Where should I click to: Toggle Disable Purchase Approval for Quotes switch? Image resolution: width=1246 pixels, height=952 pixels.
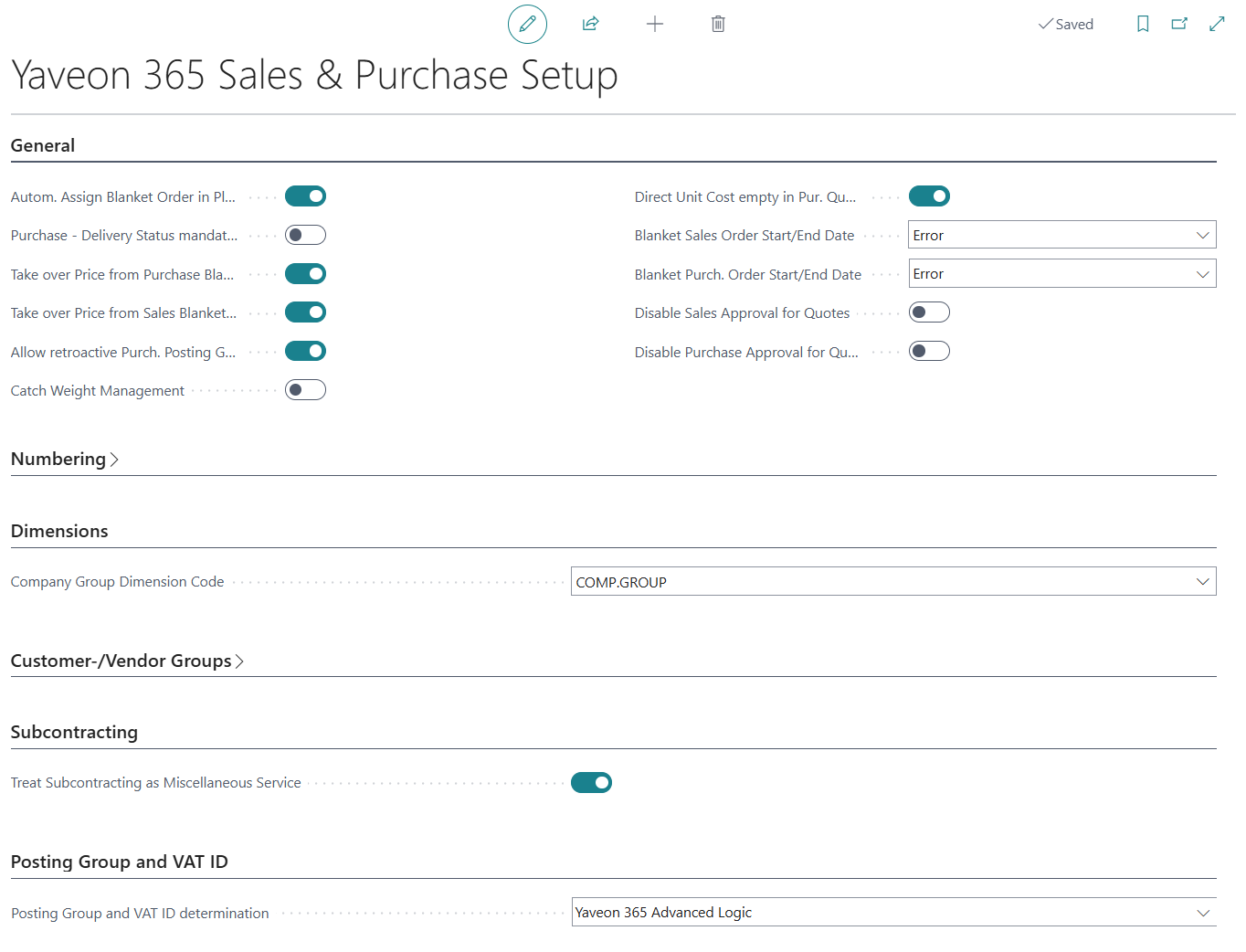tap(929, 351)
